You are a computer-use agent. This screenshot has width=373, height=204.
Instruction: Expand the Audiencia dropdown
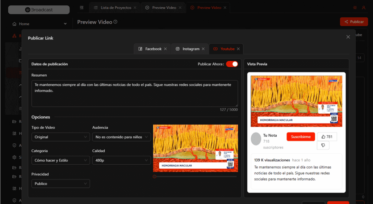click(121, 137)
